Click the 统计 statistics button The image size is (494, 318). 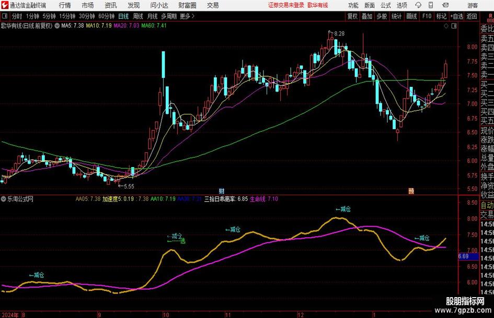[x=396, y=16]
